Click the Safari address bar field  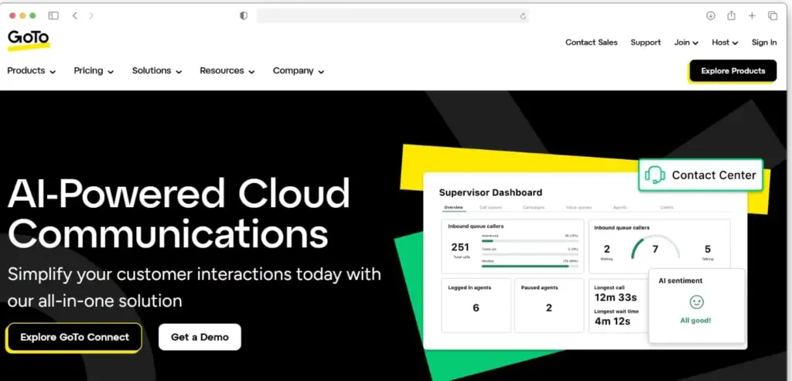(x=387, y=15)
